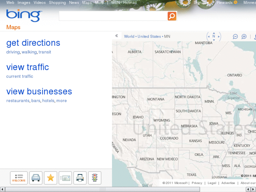
Task: Click the World breadcrumb
Action: click(129, 36)
